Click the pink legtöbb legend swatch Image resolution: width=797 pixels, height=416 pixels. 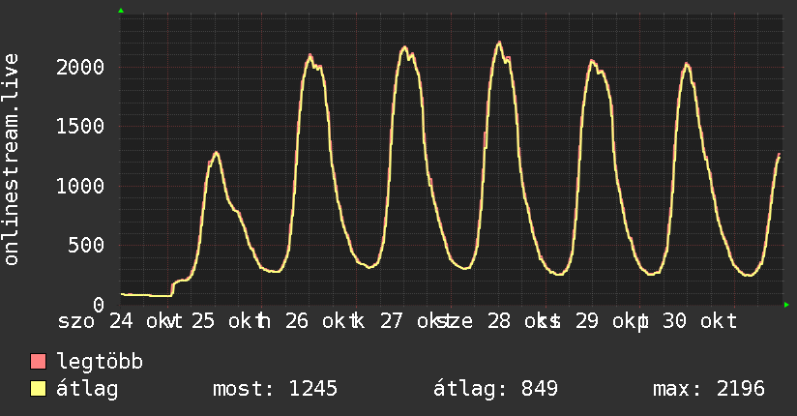38,362
